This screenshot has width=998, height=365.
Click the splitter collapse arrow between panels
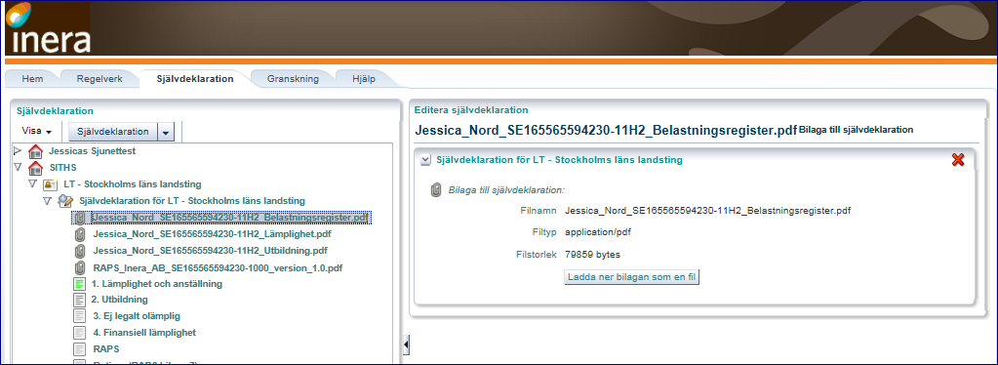[x=406, y=345]
